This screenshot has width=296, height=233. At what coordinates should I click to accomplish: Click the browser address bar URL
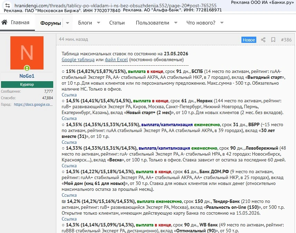[x=115, y=6]
